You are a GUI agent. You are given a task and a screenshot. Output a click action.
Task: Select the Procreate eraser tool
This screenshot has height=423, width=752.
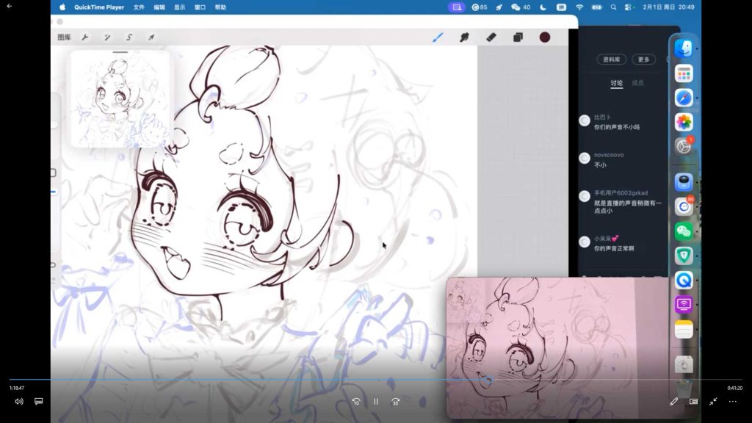click(491, 37)
